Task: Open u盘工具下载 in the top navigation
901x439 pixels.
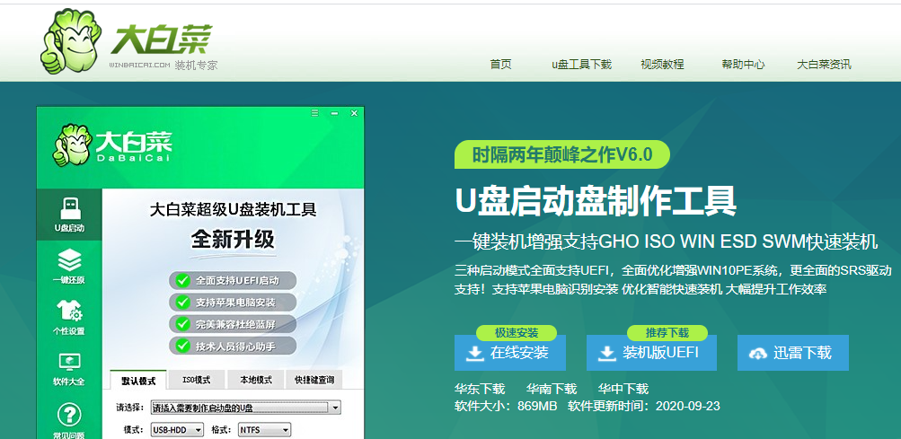Action: coord(581,65)
